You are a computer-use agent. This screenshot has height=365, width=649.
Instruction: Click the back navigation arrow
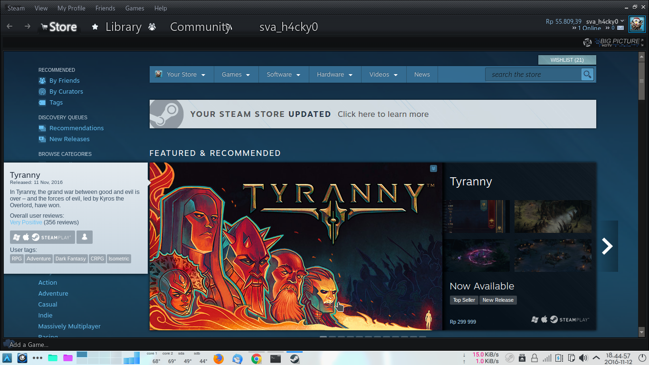[10, 26]
